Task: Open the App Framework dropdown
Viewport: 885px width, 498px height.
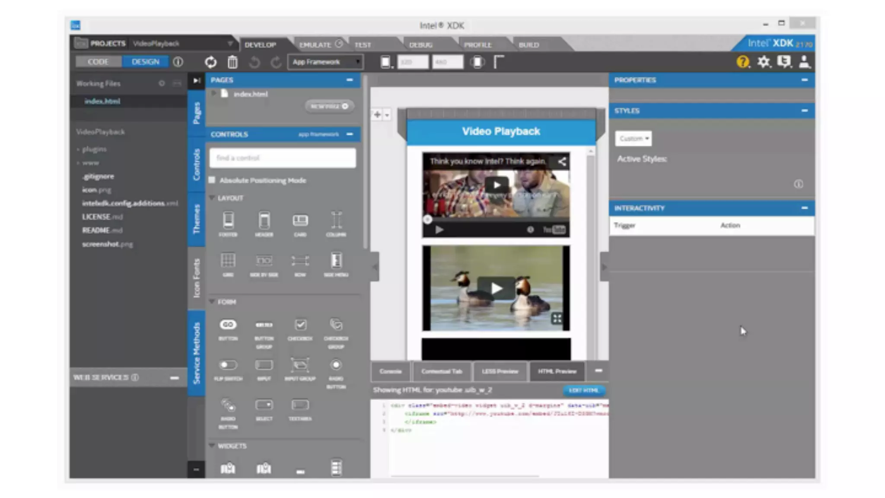Action: click(325, 62)
